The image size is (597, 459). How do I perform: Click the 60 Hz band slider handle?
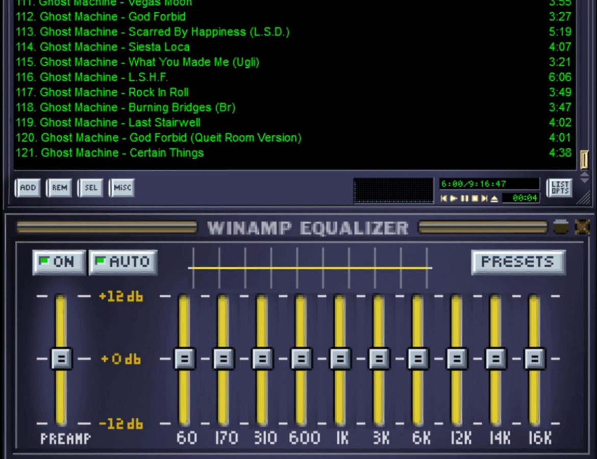184,358
